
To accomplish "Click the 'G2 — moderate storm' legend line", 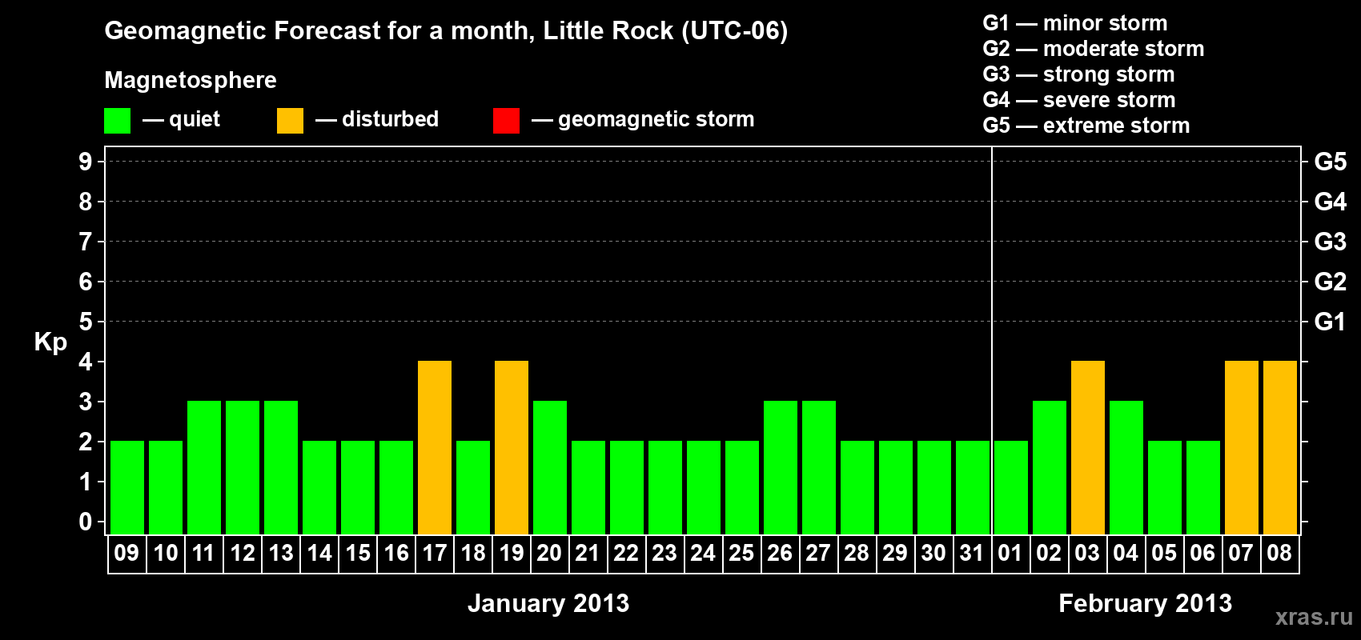I will 1094,49.
